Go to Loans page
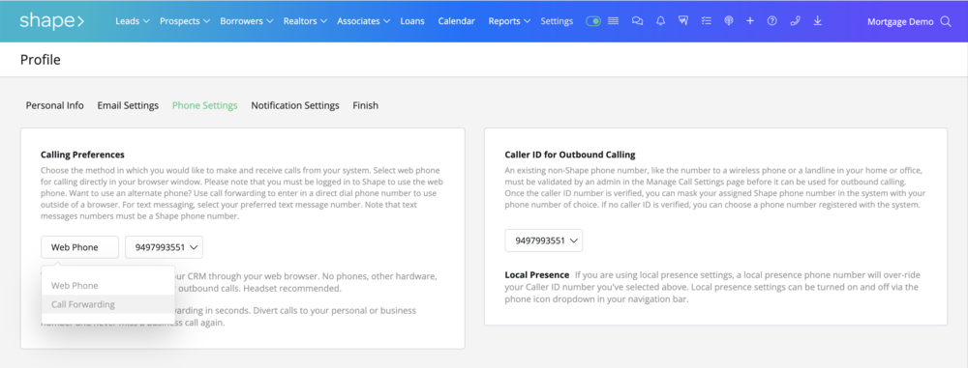This screenshot has height=368, width=968. (412, 21)
